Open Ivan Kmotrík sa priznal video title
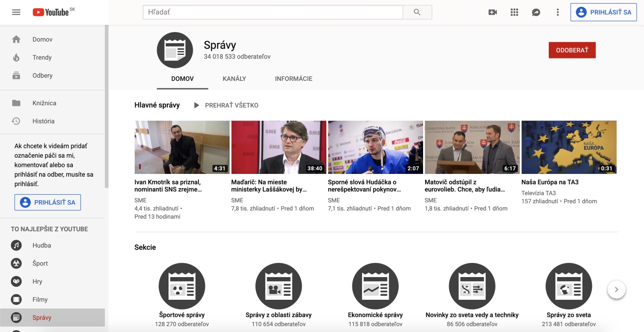 click(168, 186)
